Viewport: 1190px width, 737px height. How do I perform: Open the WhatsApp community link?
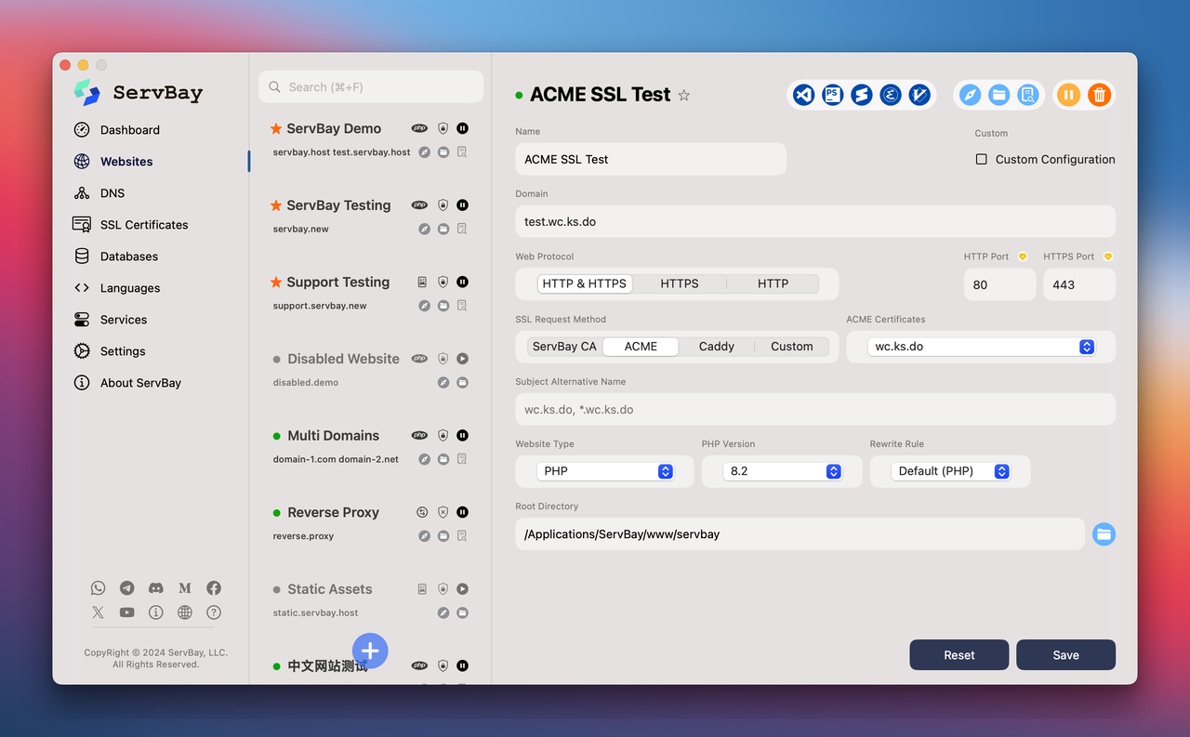[x=99, y=587]
